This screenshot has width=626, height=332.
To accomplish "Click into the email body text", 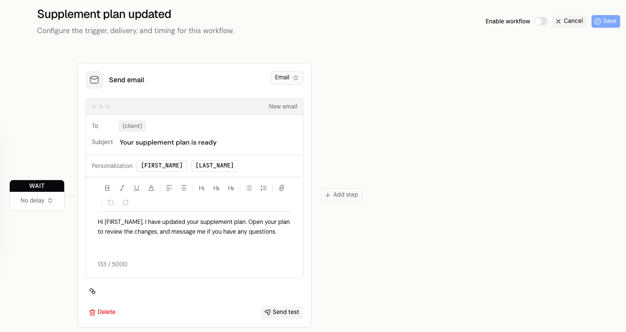I will 195,227.
